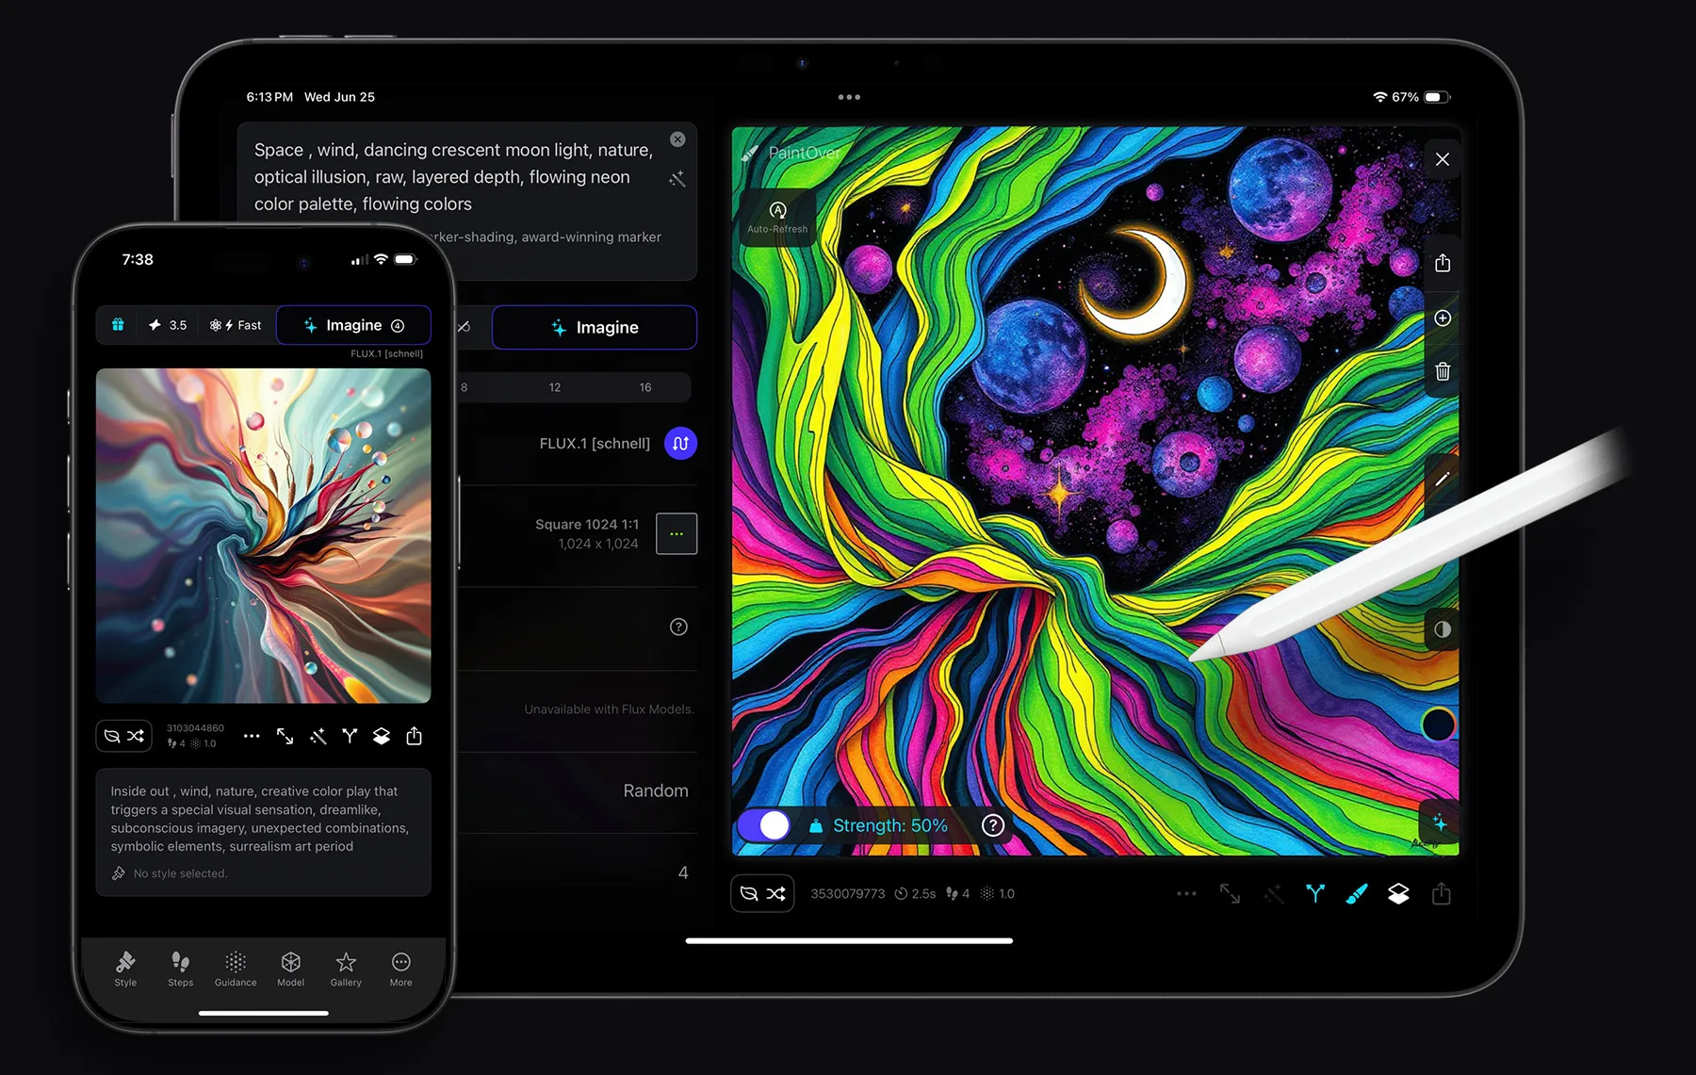
Task: Tap the gift icon on the iPhone
Action: tap(118, 325)
